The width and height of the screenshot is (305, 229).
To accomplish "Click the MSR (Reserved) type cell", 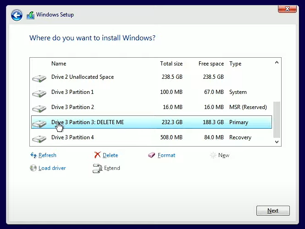I will 248,107.
